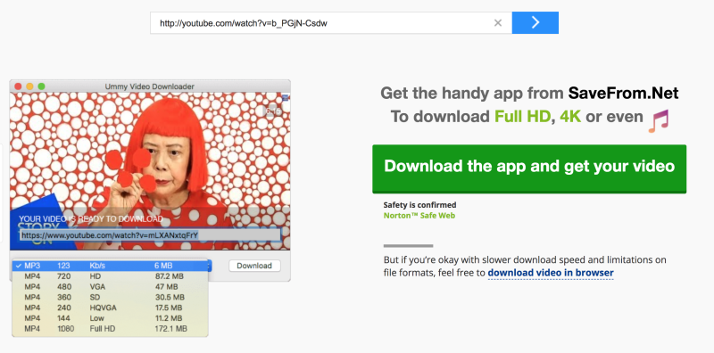714x353 pixels.
Task: Click the music note icon
Action: point(659,120)
